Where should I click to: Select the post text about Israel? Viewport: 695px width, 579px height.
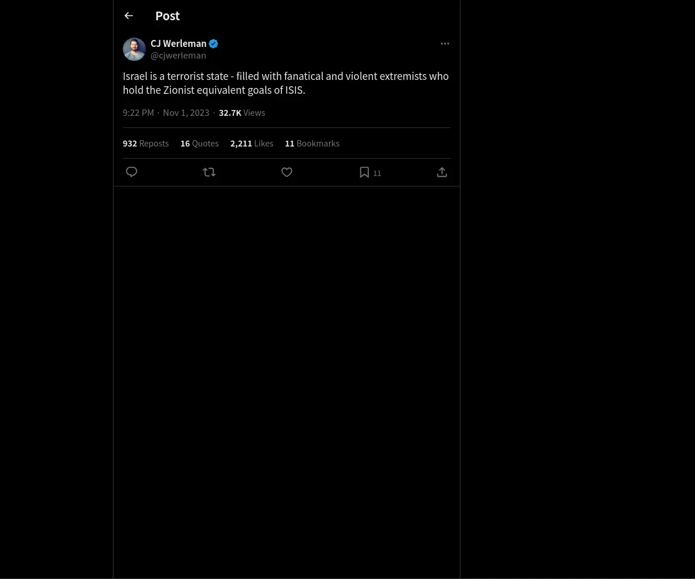point(286,83)
